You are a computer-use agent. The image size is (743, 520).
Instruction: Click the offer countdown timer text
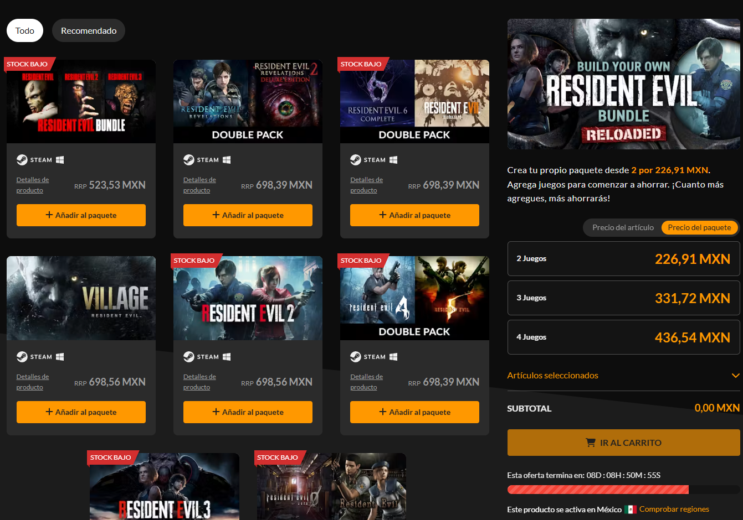pyautogui.click(x=623, y=475)
